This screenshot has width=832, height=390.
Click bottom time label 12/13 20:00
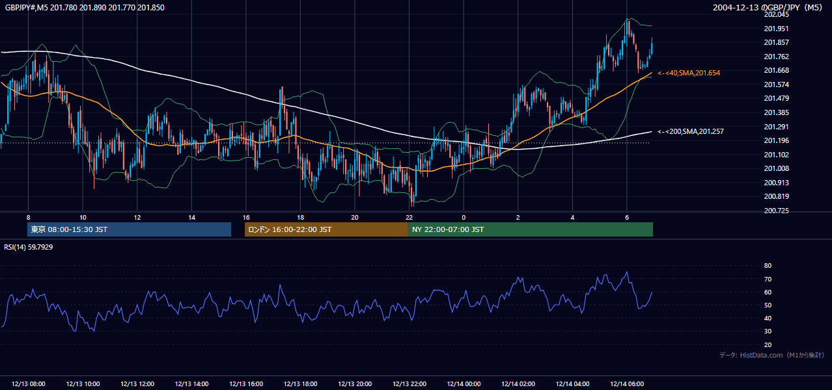point(355,384)
